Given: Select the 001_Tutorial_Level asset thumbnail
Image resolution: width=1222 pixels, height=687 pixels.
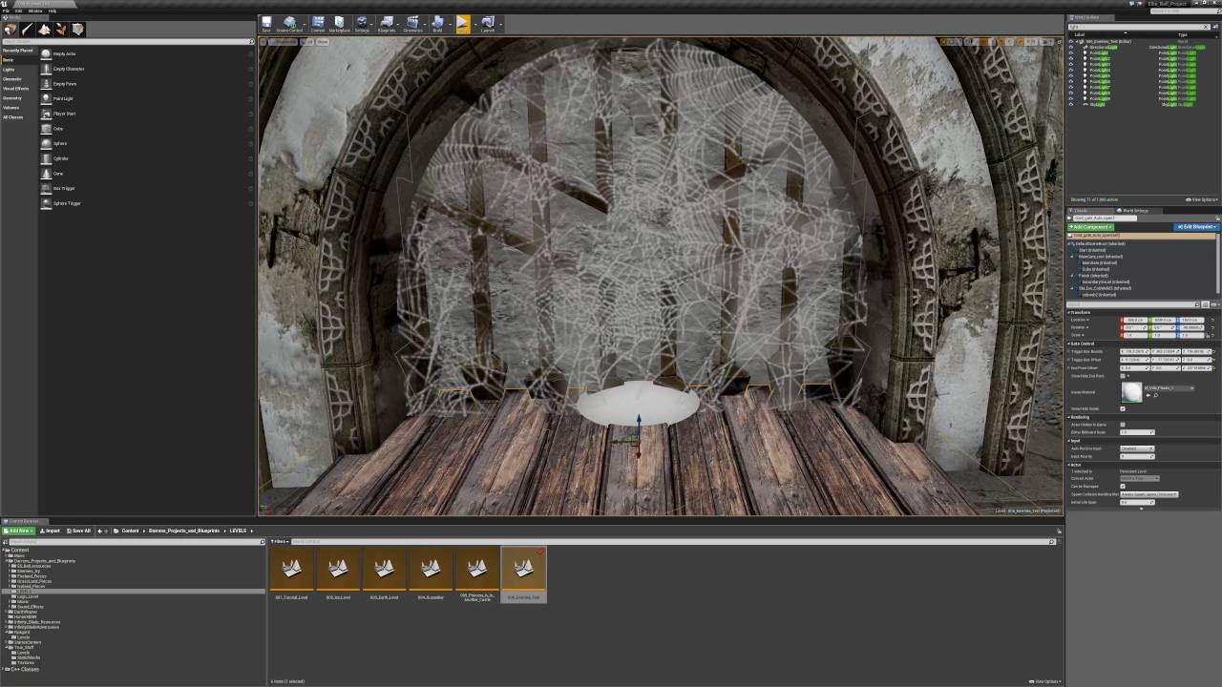Looking at the screenshot, I should [x=291, y=571].
